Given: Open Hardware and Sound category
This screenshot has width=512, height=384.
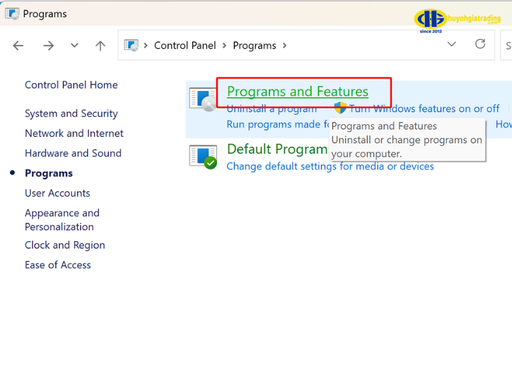Looking at the screenshot, I should 73,153.
